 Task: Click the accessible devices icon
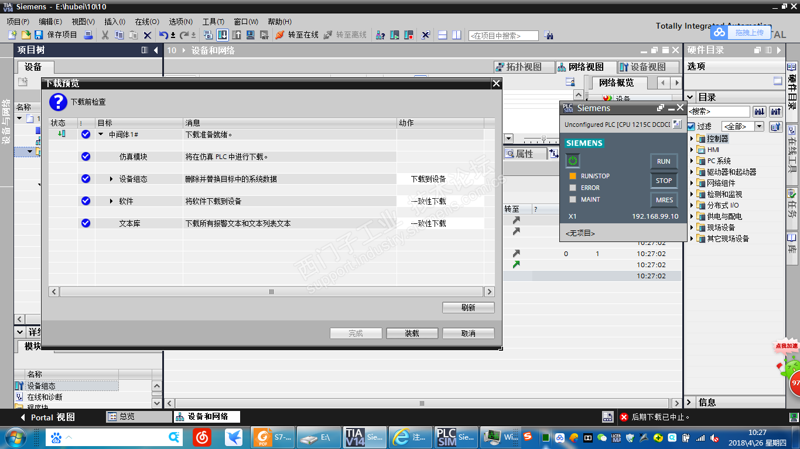(x=381, y=35)
